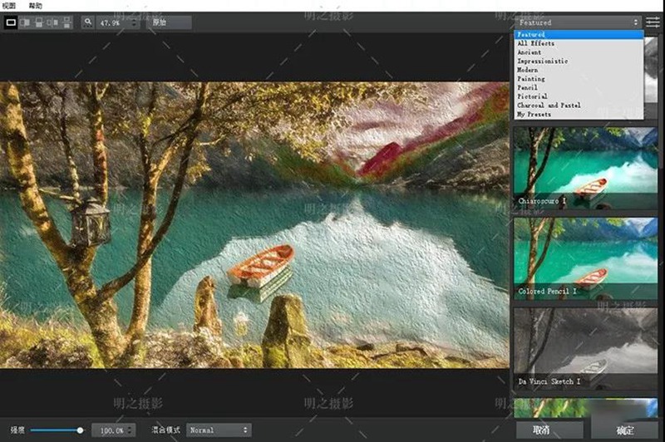
Task: Open the 视图 menu
Action: tap(9, 6)
